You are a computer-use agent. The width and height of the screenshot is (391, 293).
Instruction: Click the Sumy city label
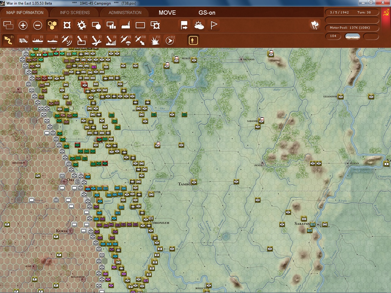coord(28,266)
